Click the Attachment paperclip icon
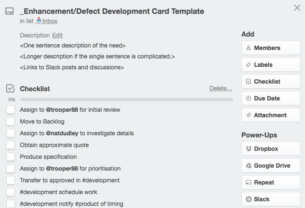Screen dimensions: 305x208 tap(248, 115)
